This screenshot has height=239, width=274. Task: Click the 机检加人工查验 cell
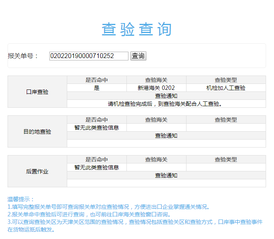coord(226,88)
